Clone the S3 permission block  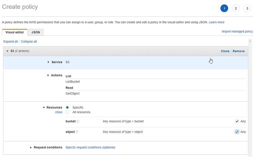pyautogui.click(x=225, y=51)
